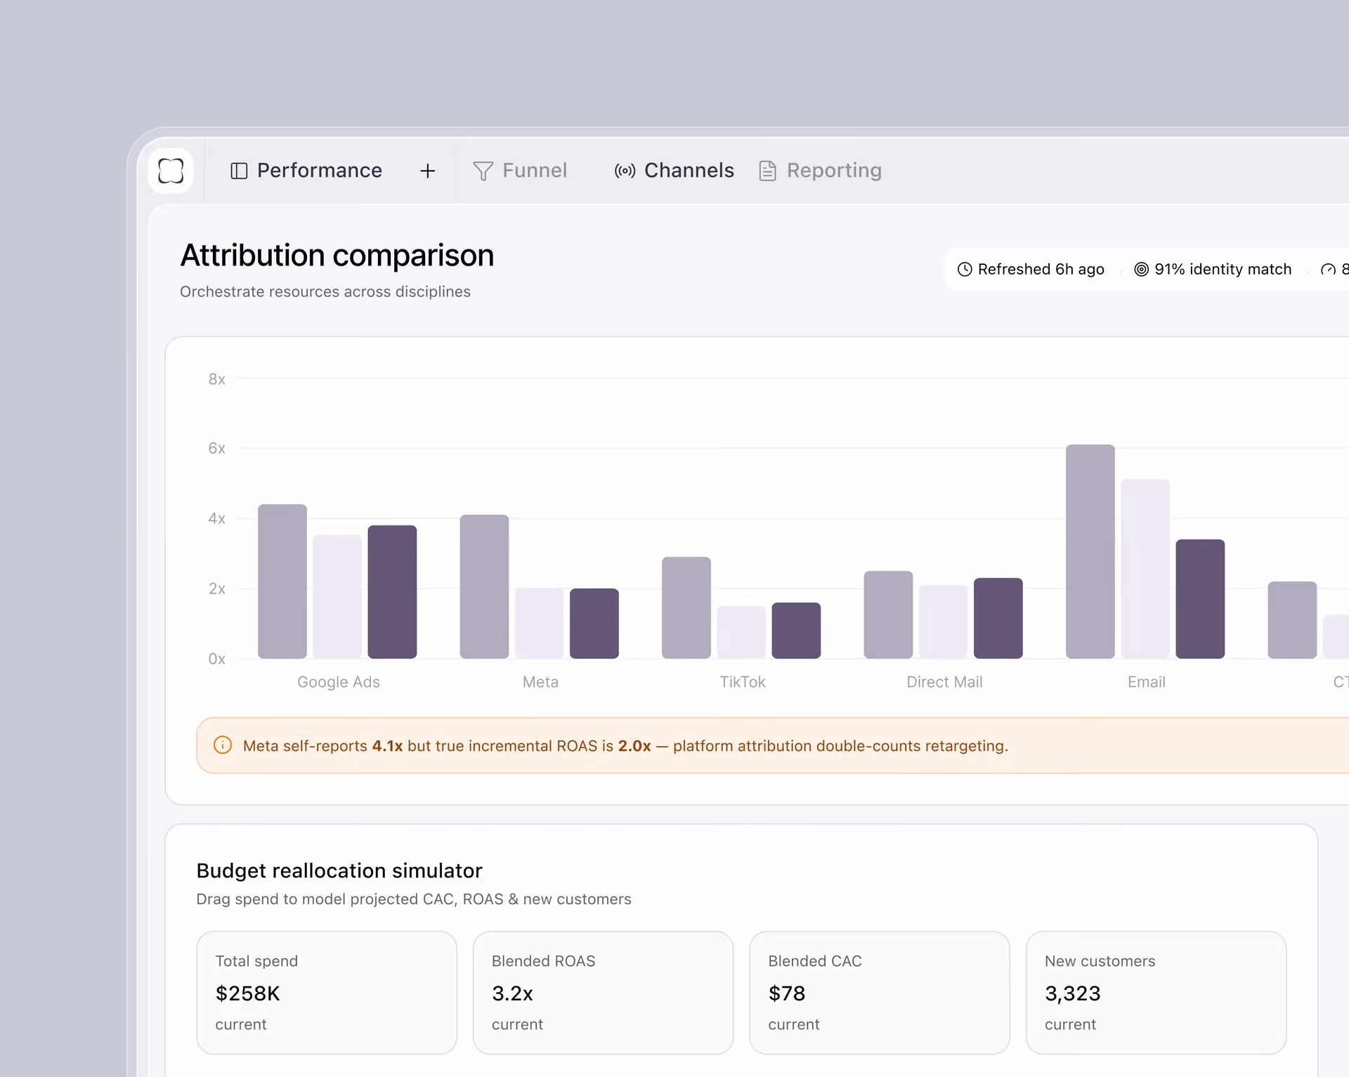Click the Reporting document icon
This screenshot has width=1349, height=1077.
click(x=767, y=171)
